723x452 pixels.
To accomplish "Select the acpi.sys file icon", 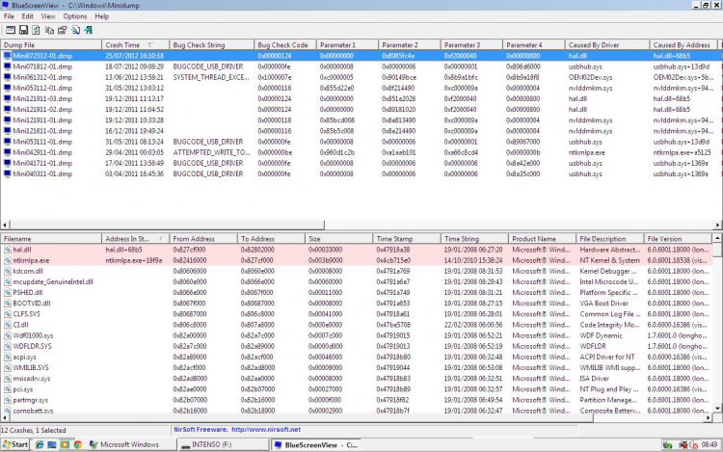I will coord(8,358).
